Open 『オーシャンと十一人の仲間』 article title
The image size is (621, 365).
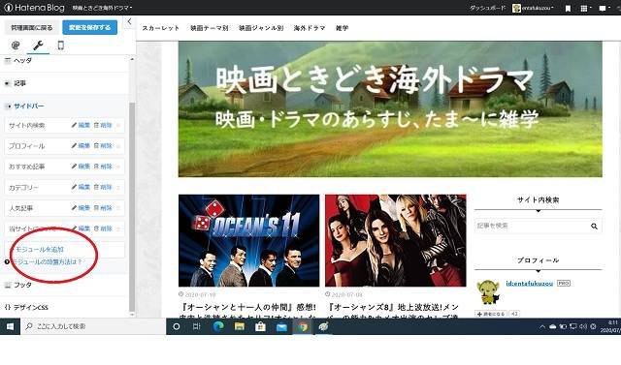pyautogui.click(x=248, y=312)
